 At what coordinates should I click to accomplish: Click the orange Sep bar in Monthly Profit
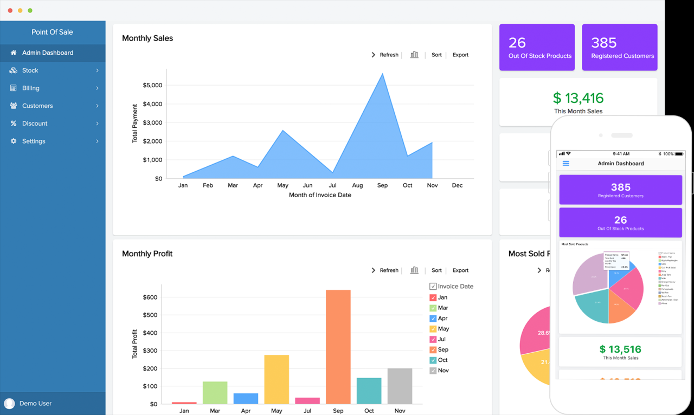pos(338,347)
